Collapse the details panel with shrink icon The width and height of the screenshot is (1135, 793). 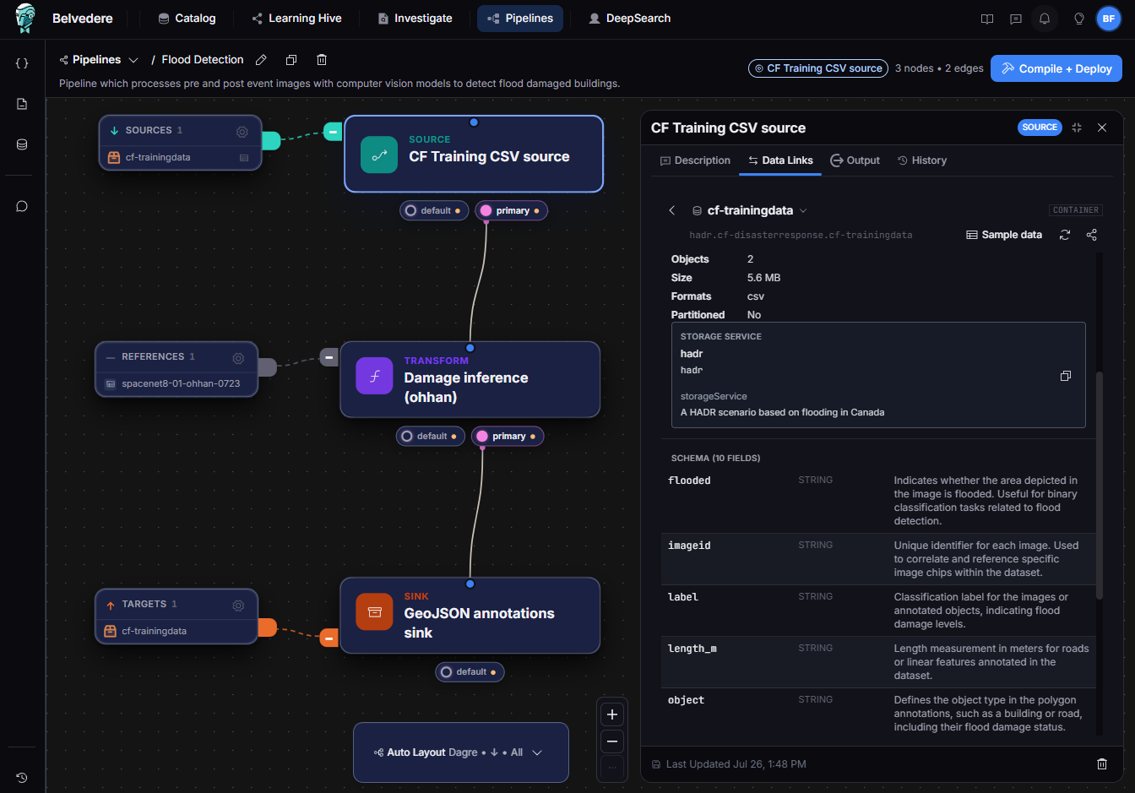pyautogui.click(x=1077, y=128)
